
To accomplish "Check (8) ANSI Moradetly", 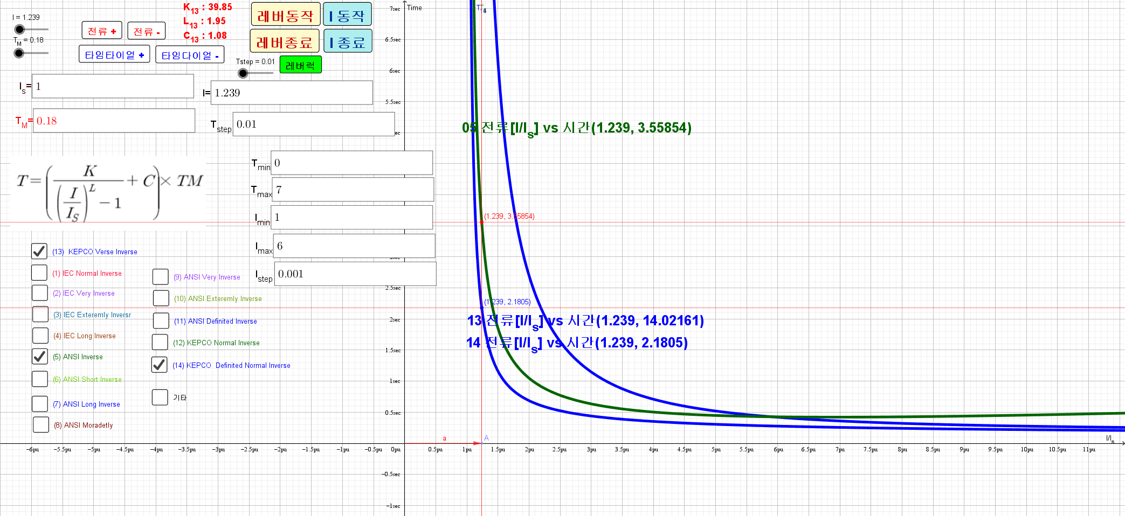I will point(41,424).
